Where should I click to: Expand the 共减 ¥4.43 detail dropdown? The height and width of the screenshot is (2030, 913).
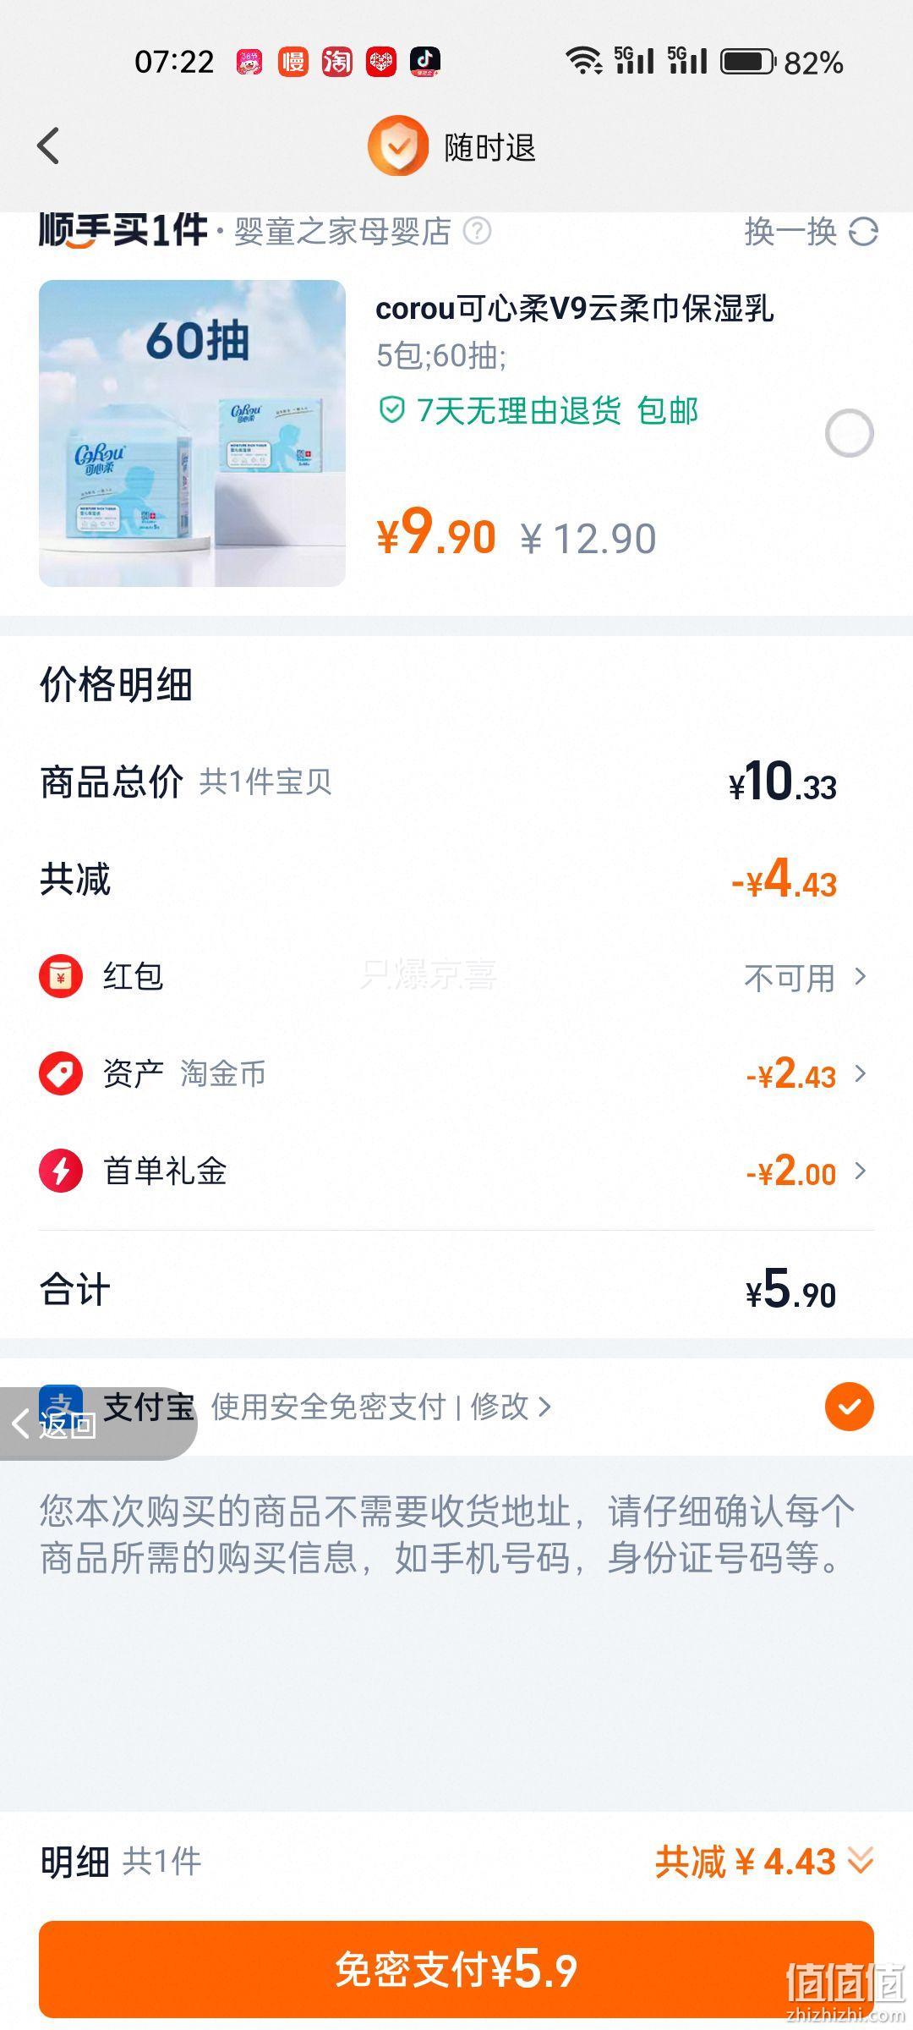861,1861
